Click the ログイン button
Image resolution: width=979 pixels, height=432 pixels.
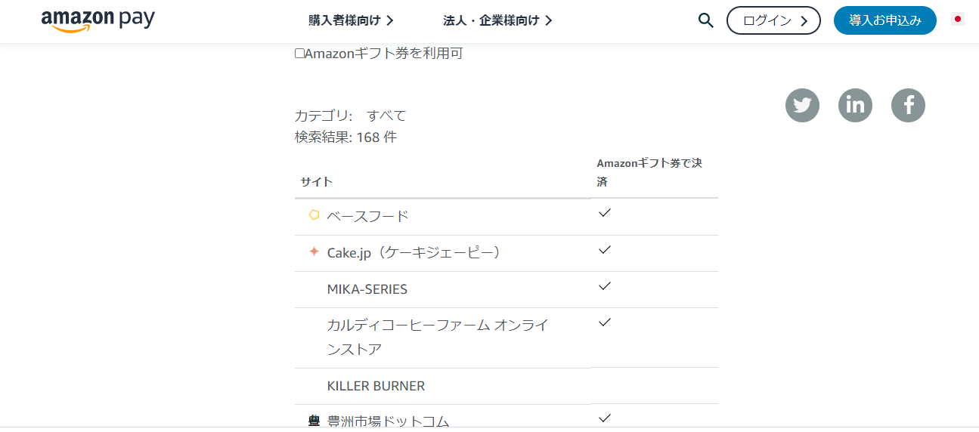point(773,20)
